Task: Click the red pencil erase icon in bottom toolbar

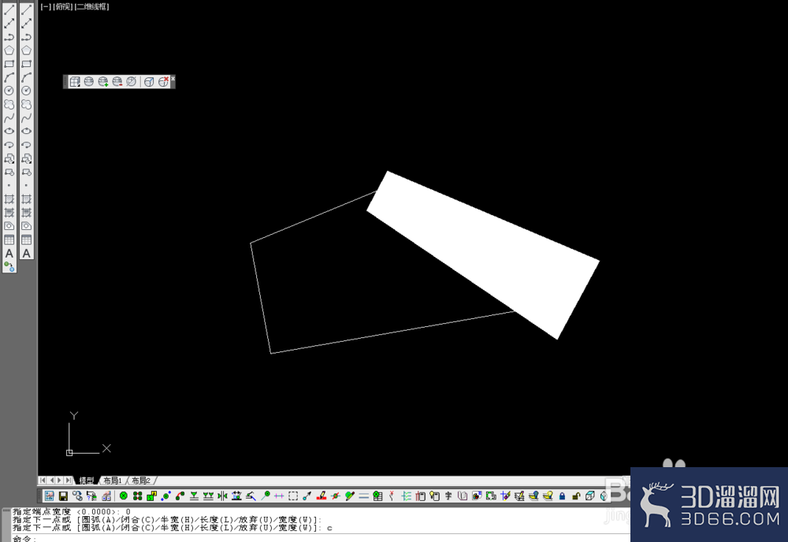Action: click(x=322, y=496)
